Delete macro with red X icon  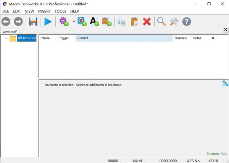[x=147, y=22]
